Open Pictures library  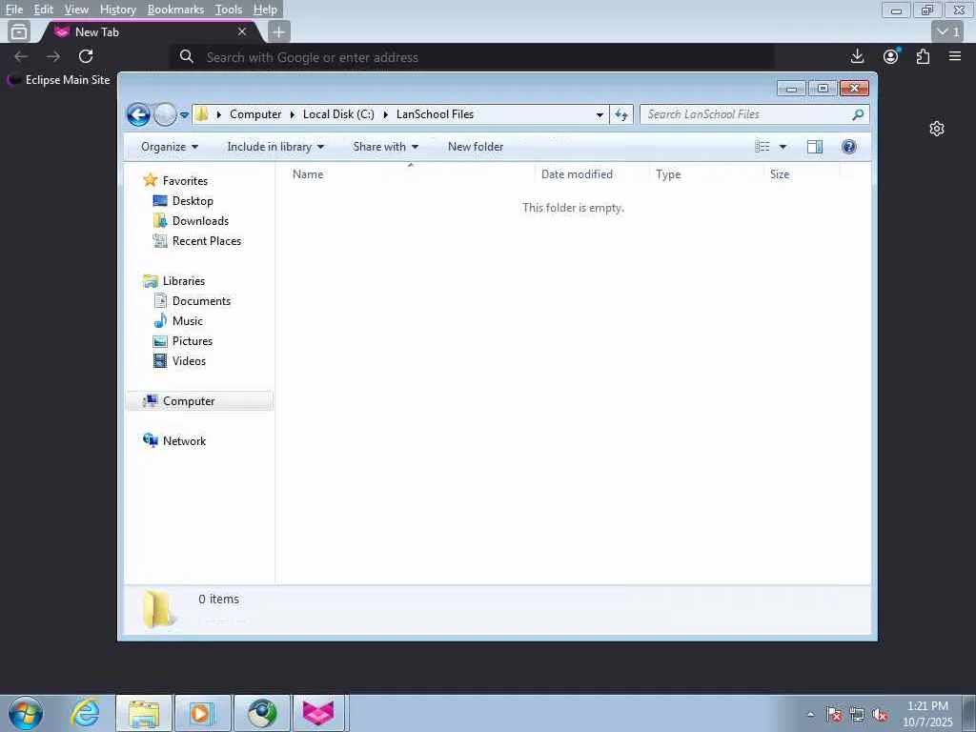(x=193, y=341)
